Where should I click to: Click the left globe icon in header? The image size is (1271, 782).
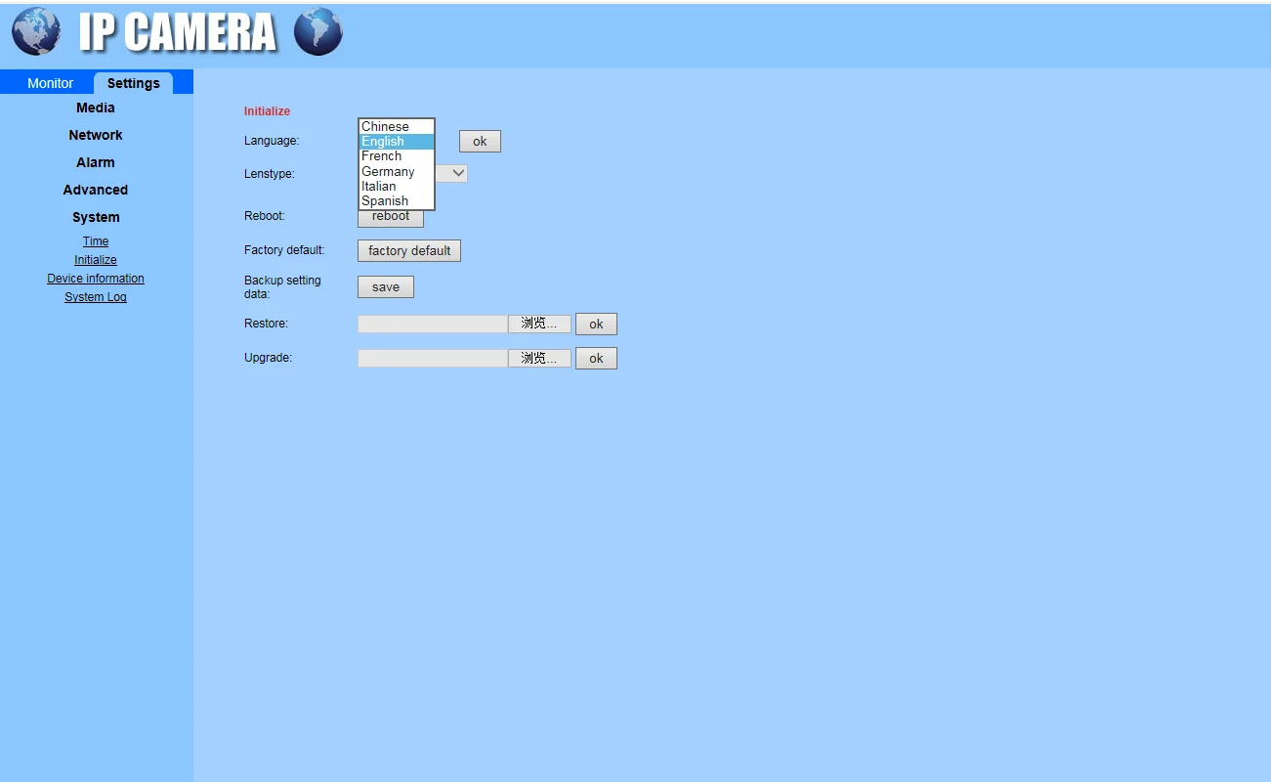point(36,32)
